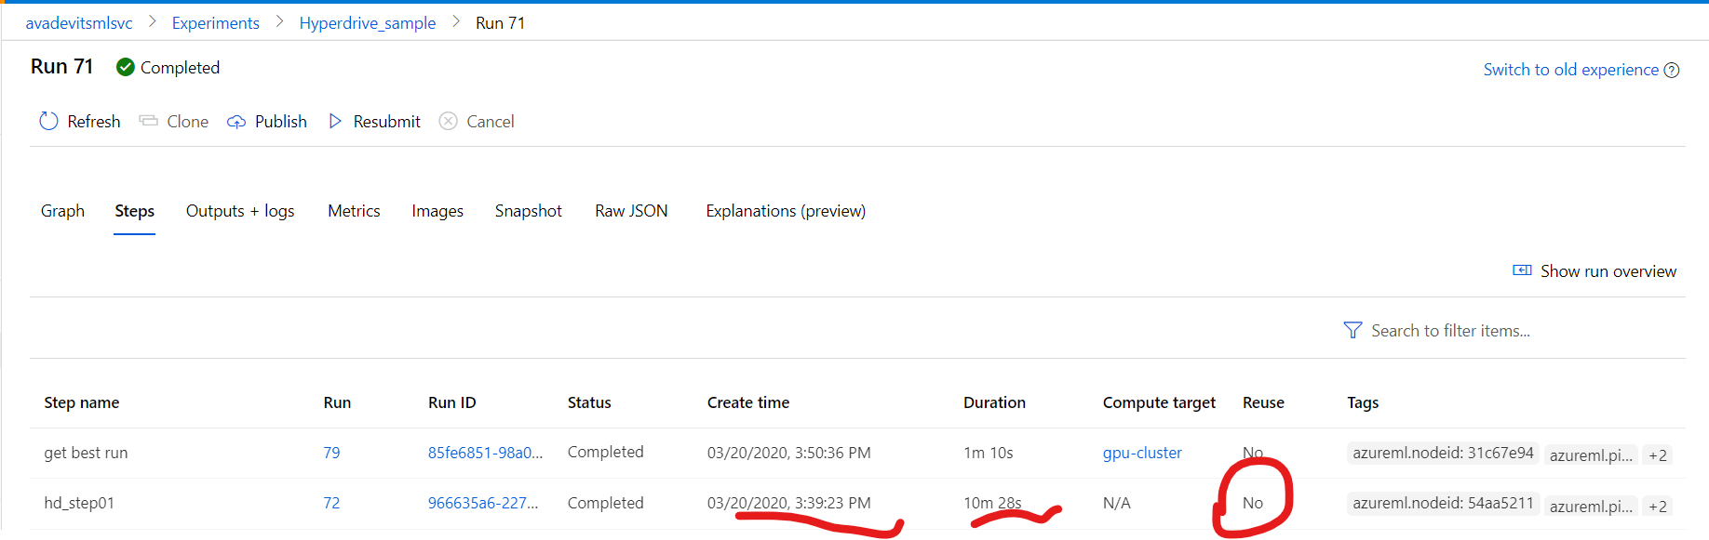
Task: Click the Resubmit play triangle icon
Action: [x=335, y=121]
